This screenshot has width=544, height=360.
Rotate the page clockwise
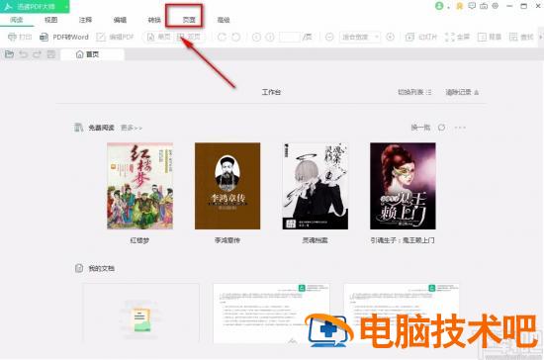point(222,37)
